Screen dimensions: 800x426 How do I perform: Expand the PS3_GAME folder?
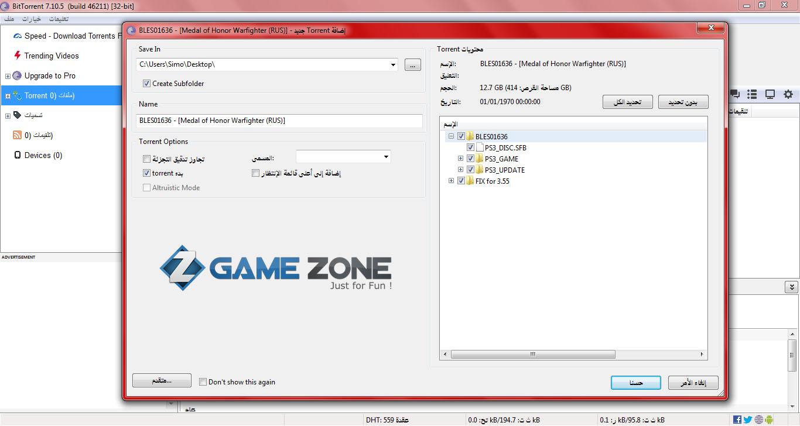coord(460,159)
